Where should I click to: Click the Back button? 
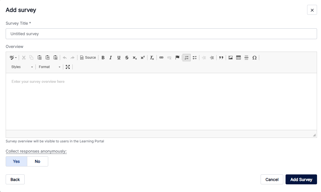15,180
